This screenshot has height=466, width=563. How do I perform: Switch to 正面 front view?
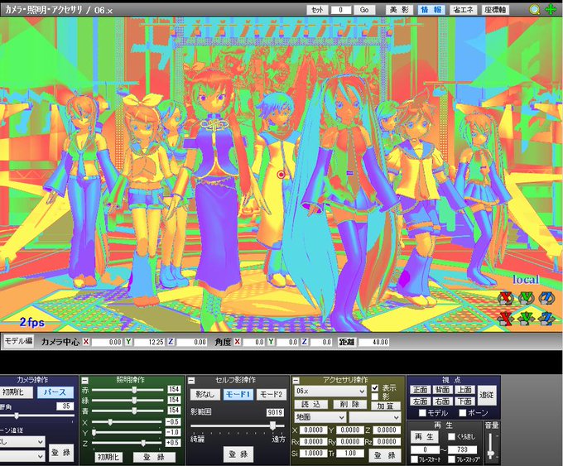[421, 390]
